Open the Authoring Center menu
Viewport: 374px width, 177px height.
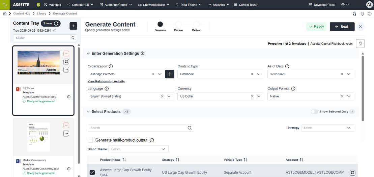pos(116,4)
